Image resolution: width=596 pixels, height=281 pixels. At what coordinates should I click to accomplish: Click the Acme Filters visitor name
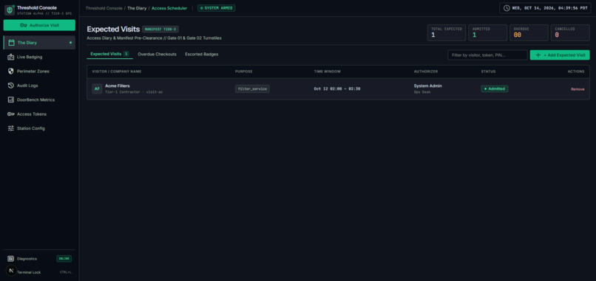118,86
